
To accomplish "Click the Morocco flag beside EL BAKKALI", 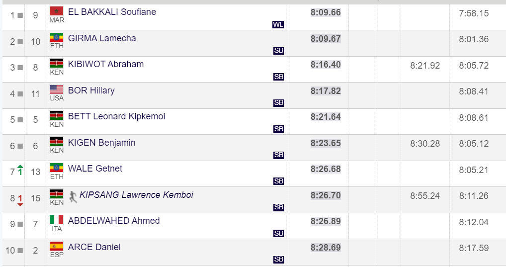I will pos(56,11).
